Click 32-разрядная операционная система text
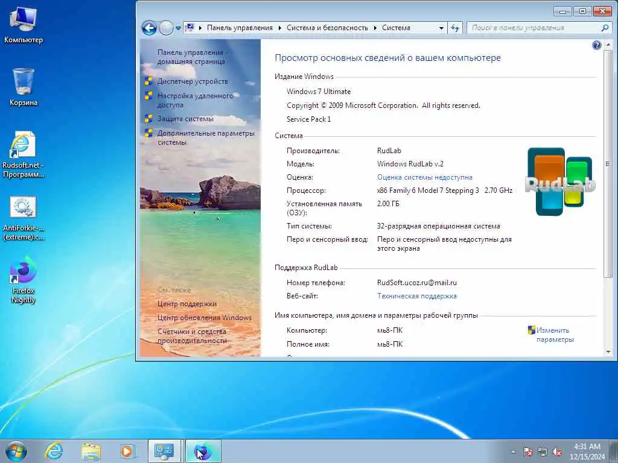Viewport: 618px width, 463px height. 438,227
